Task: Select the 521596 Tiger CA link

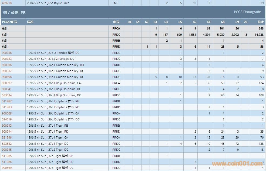Action: (x=7, y=137)
